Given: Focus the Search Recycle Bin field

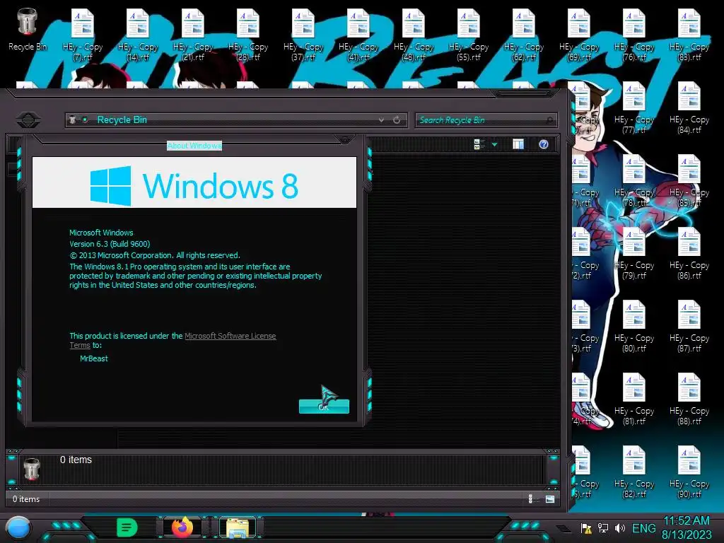Looking at the screenshot, I should [x=486, y=120].
